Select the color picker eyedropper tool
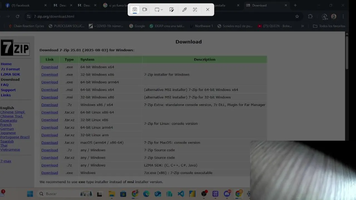The height and width of the screenshot is (200, 356). pyautogui.click(x=184, y=9)
